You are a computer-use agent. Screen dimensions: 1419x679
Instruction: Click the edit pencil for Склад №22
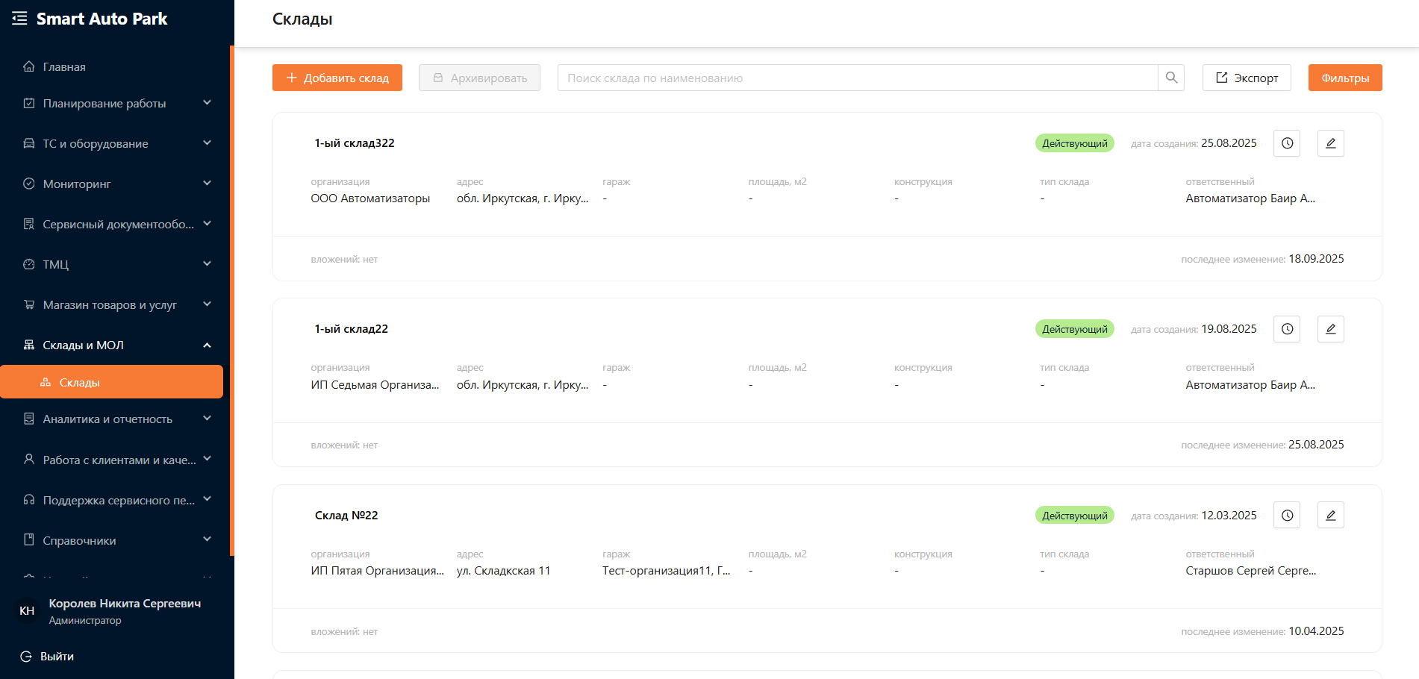(1330, 515)
